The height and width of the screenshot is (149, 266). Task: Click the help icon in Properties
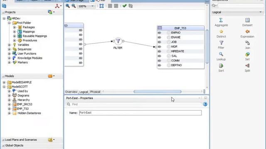[205, 104]
